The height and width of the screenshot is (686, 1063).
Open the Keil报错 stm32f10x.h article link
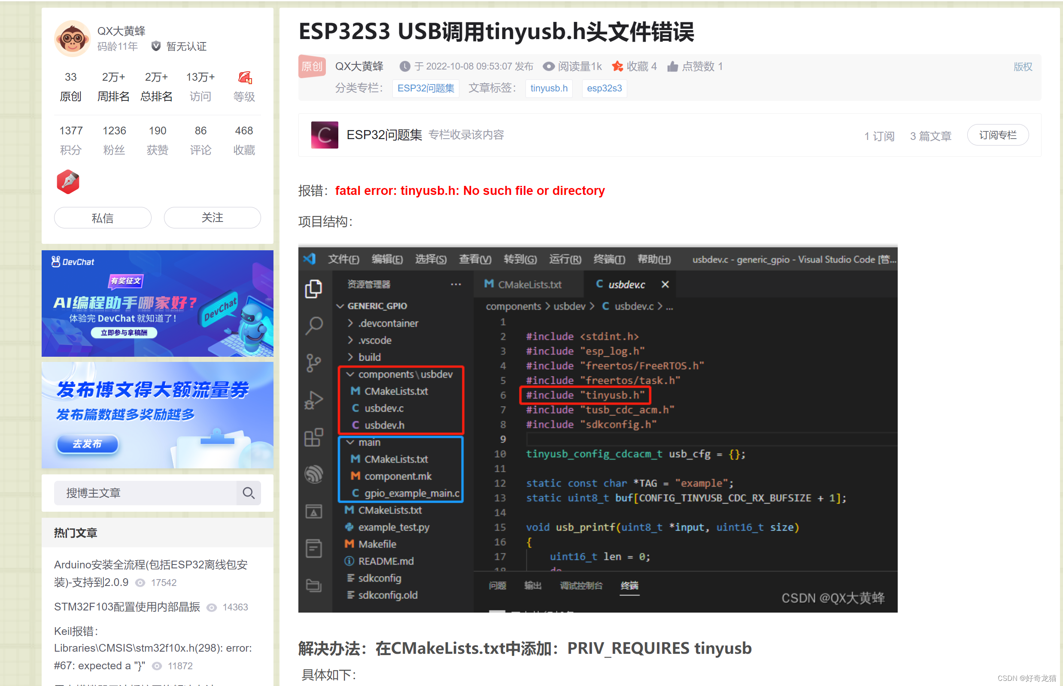click(x=153, y=648)
